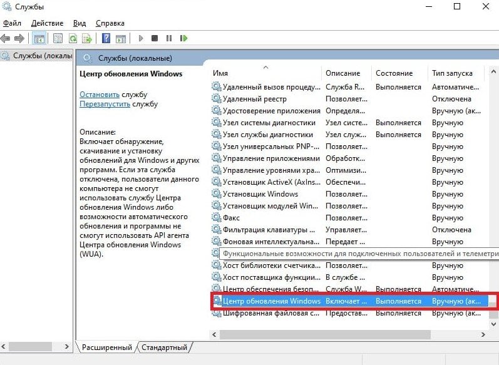This screenshot has height=365, width=499.
Task: Click the Forward arrow toolbar icon
Action: [19, 39]
